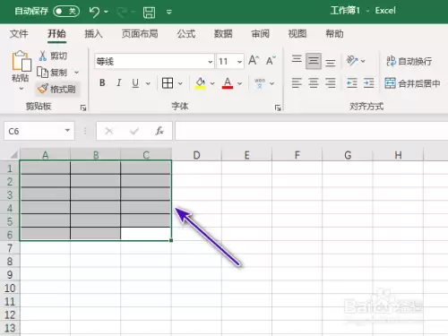The width and height of the screenshot is (448, 336).
Task: Click the Paste clipboard icon
Action: 22,61
